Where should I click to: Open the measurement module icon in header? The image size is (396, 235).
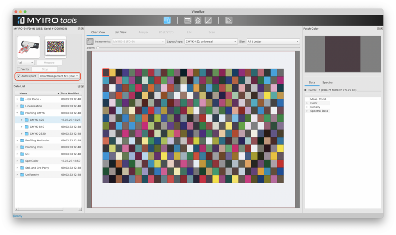(x=167, y=20)
